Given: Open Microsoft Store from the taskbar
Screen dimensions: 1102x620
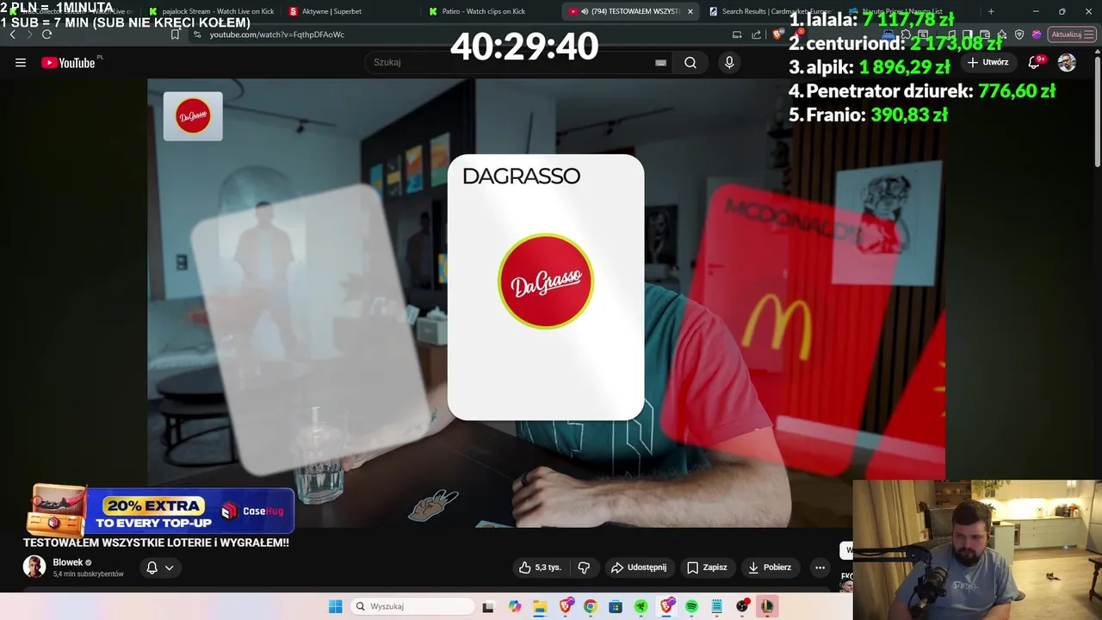Looking at the screenshot, I should point(616,606).
